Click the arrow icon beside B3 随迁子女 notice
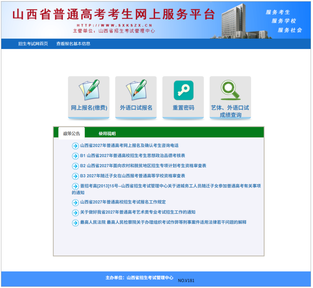This screenshot has width=313, height=288. click(x=75, y=176)
